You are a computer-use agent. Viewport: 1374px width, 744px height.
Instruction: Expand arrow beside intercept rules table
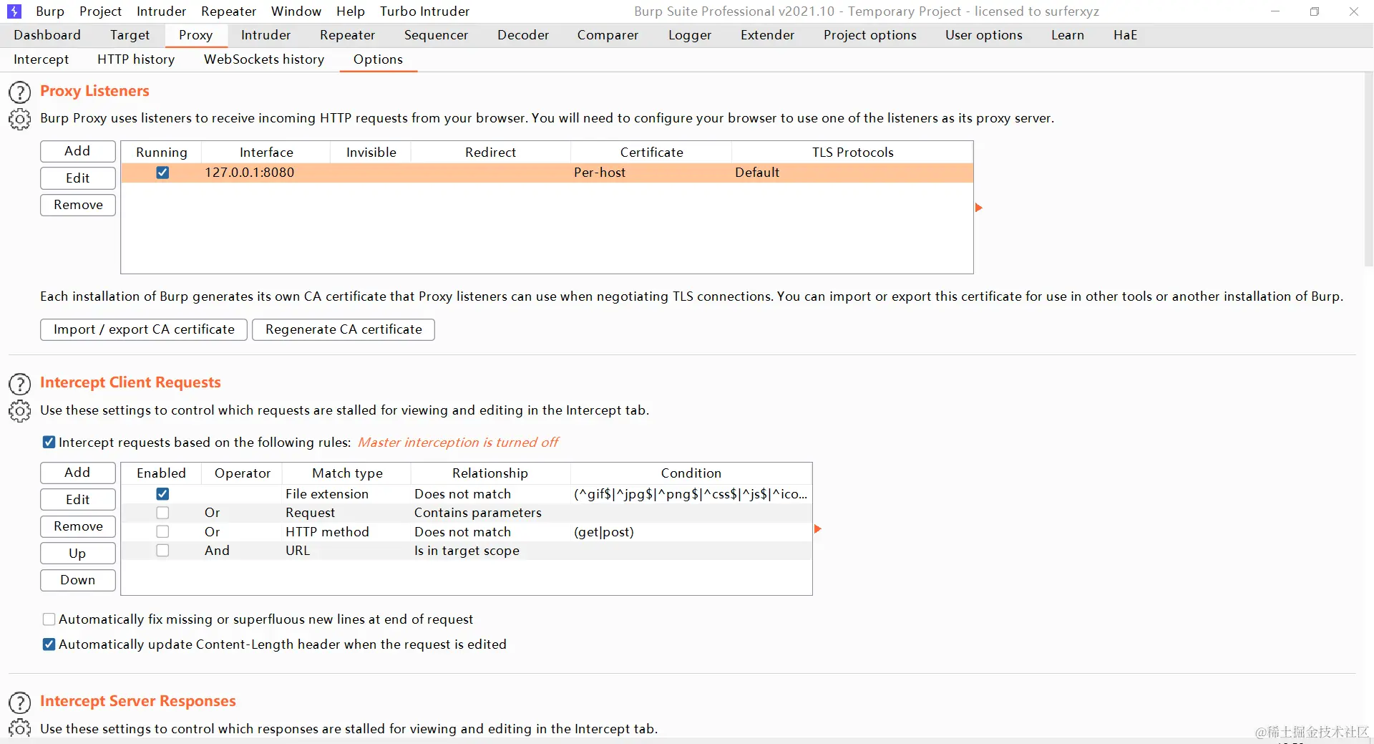(x=818, y=529)
